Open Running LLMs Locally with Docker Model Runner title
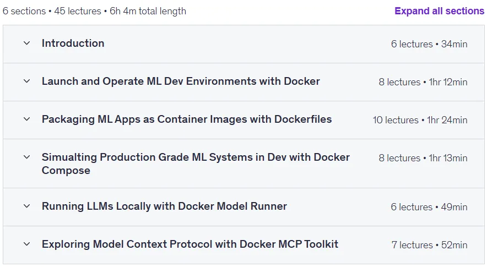Viewport: 487px width, 267px height. point(164,206)
